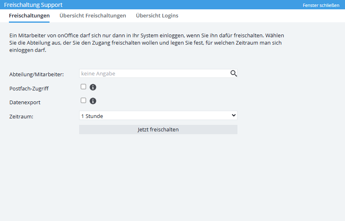Click the Freischaltung Support window title

[x=33, y=5]
